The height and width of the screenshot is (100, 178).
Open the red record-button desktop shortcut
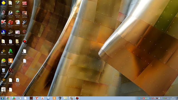[x=24, y=42]
